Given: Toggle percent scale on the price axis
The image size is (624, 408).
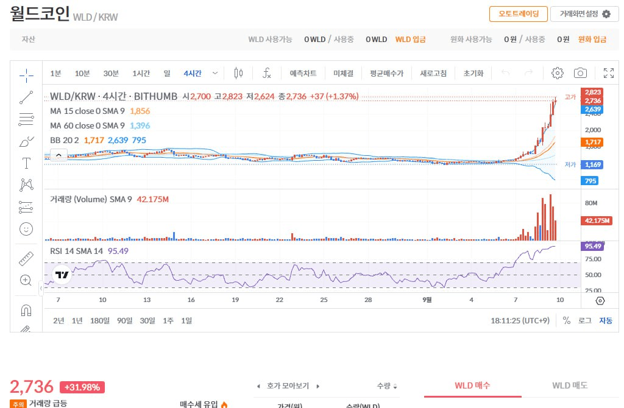Looking at the screenshot, I should point(567,320).
